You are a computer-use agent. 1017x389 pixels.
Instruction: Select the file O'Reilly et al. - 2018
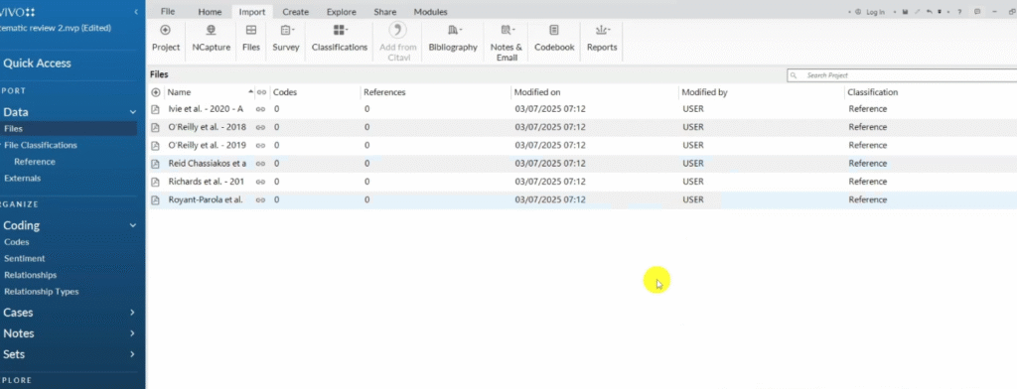(207, 127)
